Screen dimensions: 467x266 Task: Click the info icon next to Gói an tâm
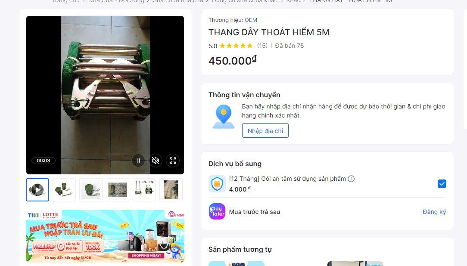[351, 179]
